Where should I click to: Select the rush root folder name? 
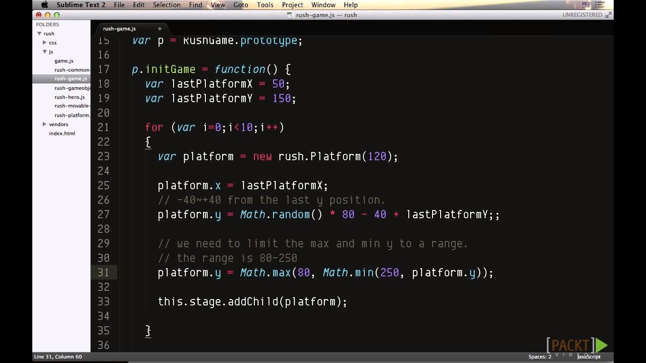click(x=49, y=33)
